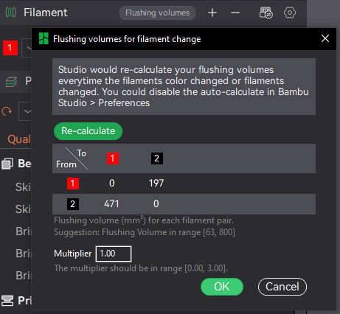
Task: Click the add filament plus icon
Action: 212,13
